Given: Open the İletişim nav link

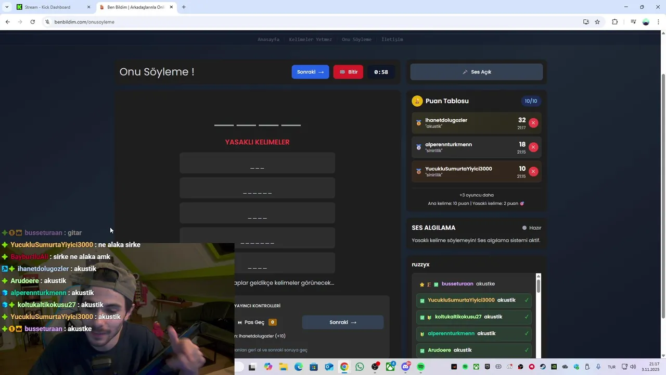Looking at the screenshot, I should [392, 40].
